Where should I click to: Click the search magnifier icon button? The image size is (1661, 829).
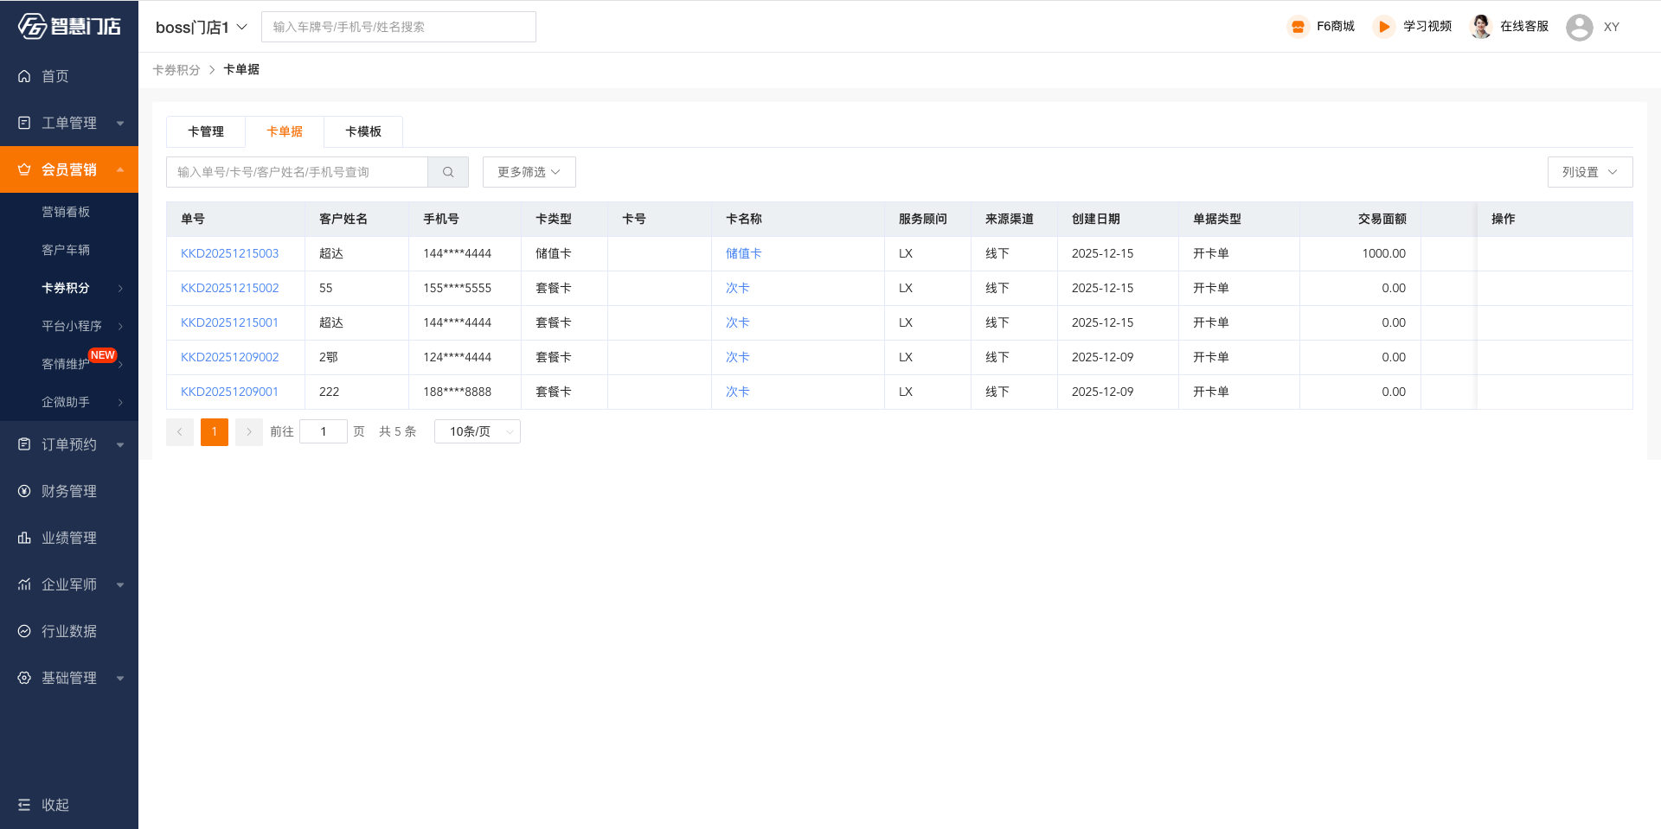pyautogui.click(x=448, y=172)
